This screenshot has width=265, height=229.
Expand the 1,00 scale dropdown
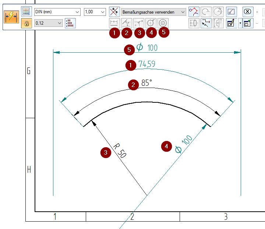coord(95,12)
